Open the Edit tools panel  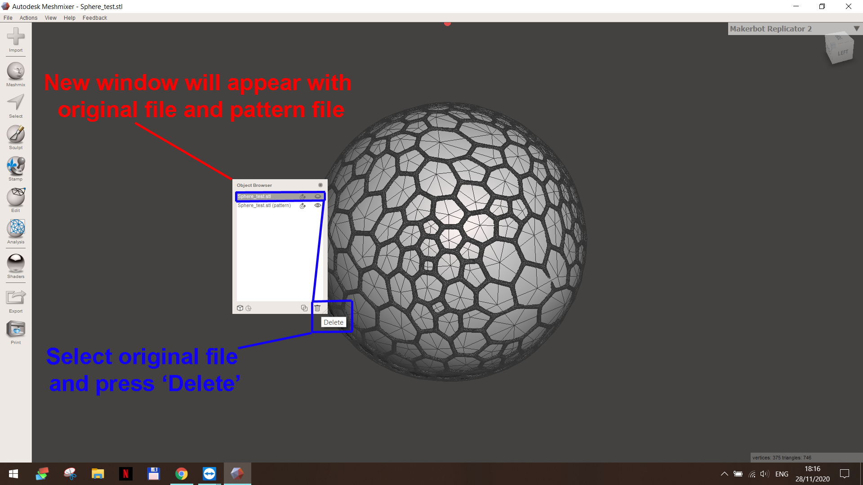(15, 198)
